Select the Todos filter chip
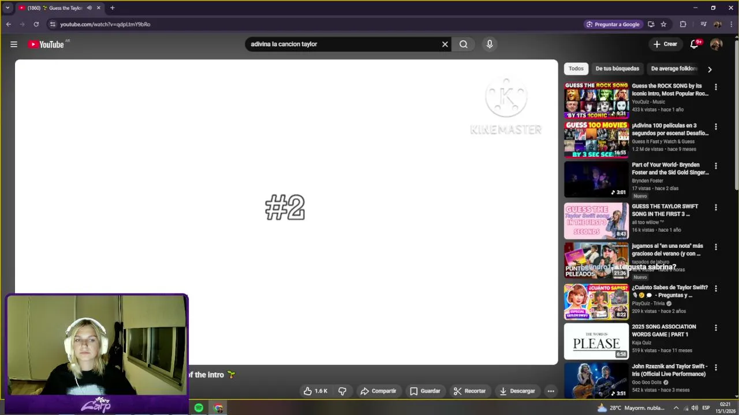The height and width of the screenshot is (415, 739). point(576,69)
